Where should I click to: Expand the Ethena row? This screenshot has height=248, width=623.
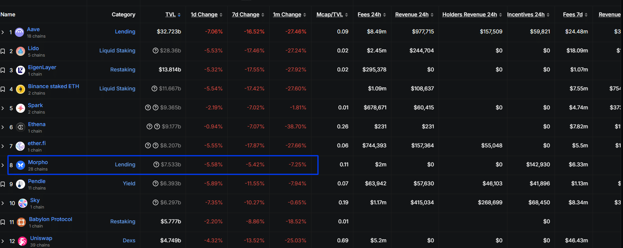[x=3, y=127]
